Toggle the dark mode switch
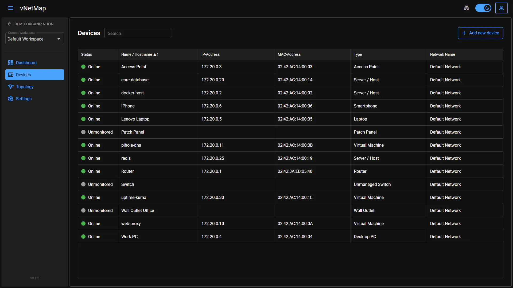This screenshot has width=513, height=288. coord(483,8)
